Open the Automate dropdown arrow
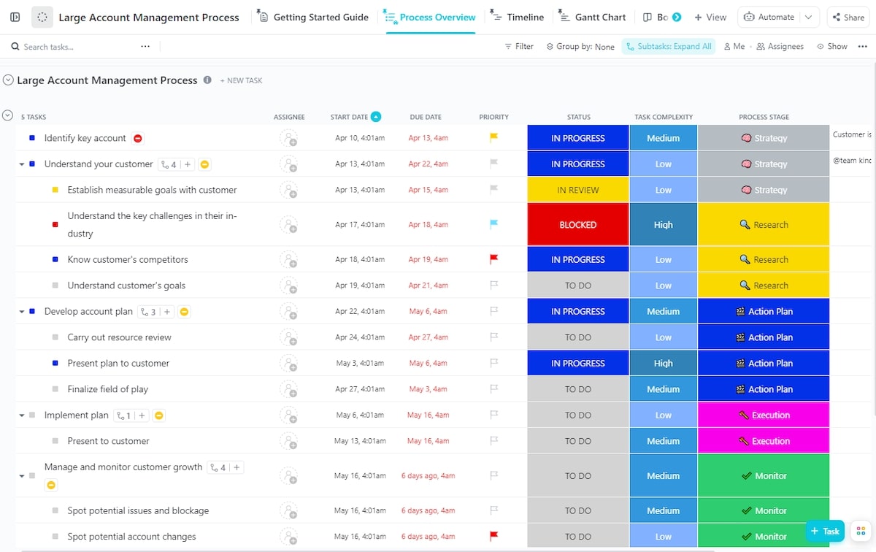876x552 pixels. pos(808,17)
